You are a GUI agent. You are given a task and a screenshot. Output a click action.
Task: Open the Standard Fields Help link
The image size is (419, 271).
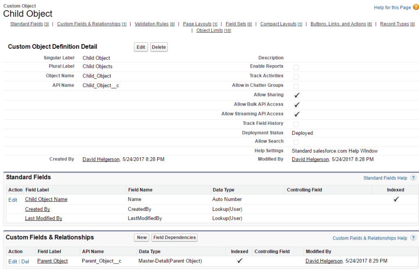pyautogui.click(x=385, y=178)
